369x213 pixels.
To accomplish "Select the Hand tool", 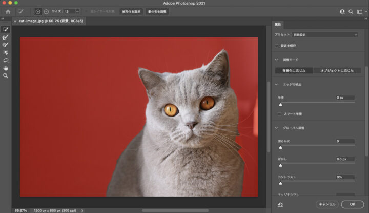I will [x=6, y=68].
